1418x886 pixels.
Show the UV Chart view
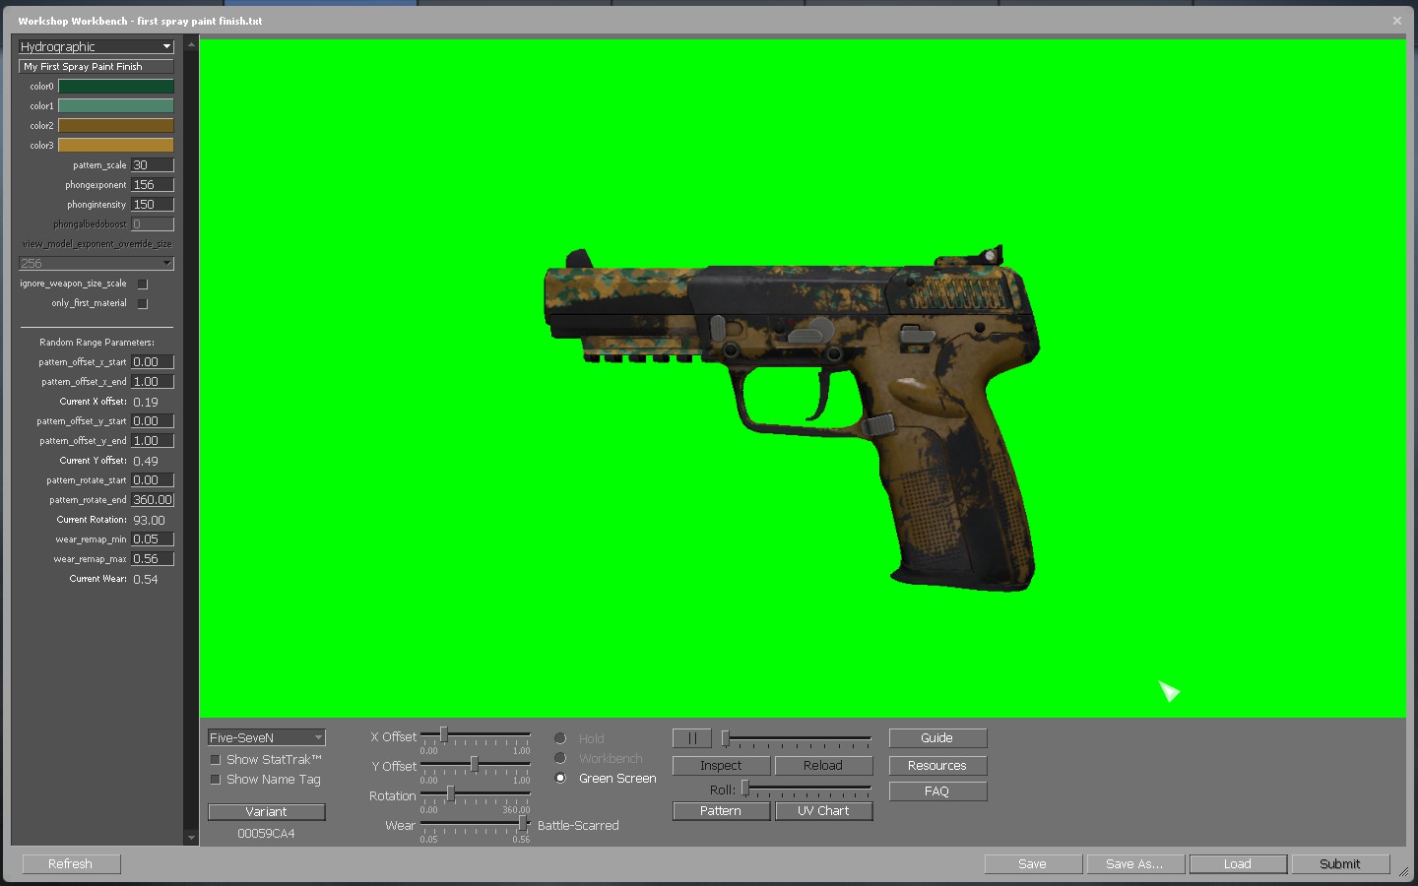[823, 811]
